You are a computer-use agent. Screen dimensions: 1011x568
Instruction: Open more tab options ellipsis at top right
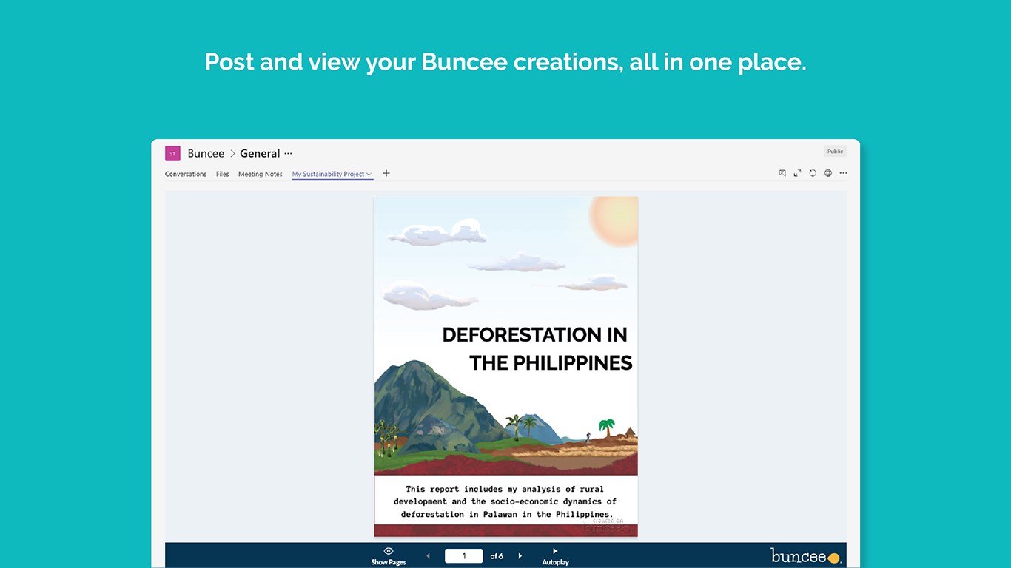843,173
